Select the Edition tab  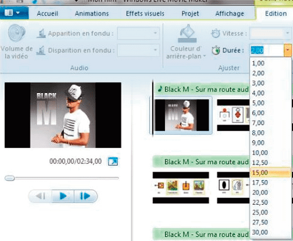[x=276, y=14]
